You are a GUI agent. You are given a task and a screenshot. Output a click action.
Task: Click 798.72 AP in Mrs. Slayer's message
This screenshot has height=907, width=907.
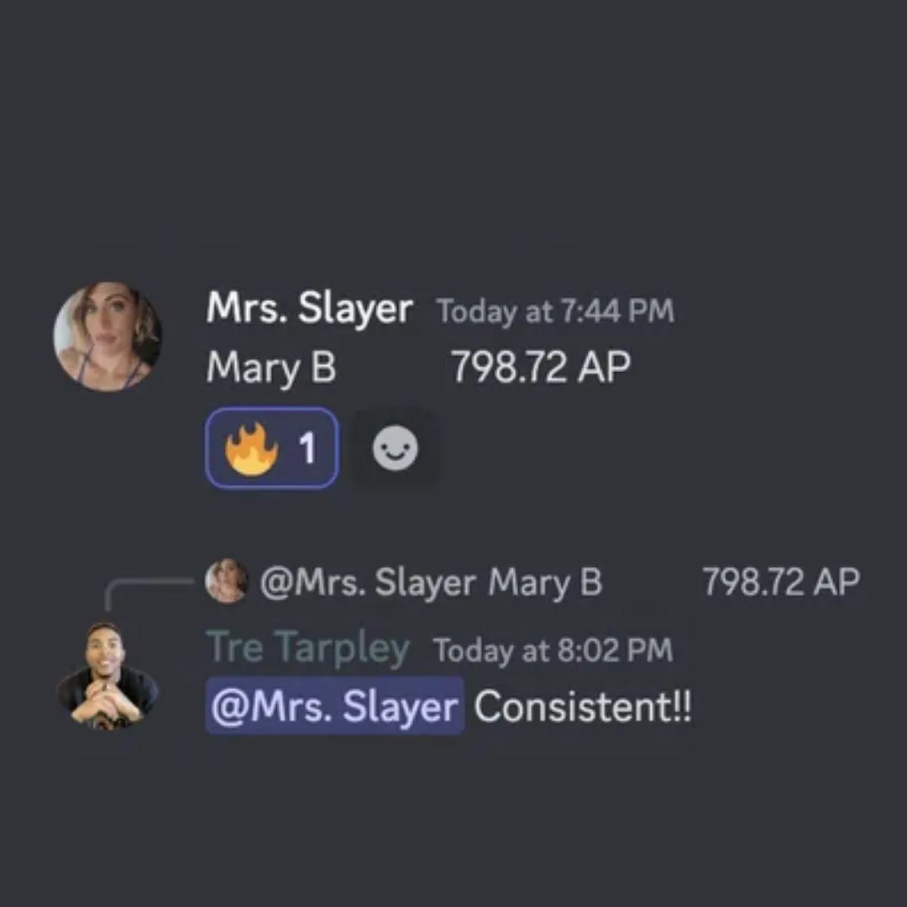541,367
